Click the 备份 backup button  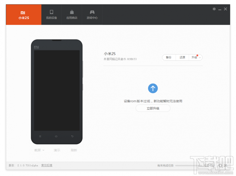click(169, 57)
